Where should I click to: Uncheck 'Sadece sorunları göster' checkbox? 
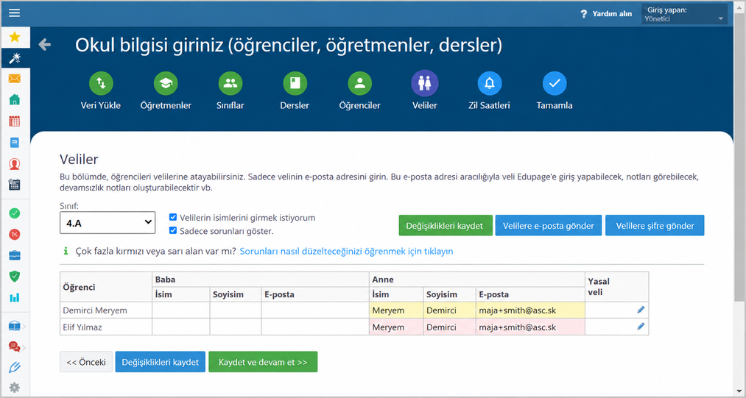point(173,230)
